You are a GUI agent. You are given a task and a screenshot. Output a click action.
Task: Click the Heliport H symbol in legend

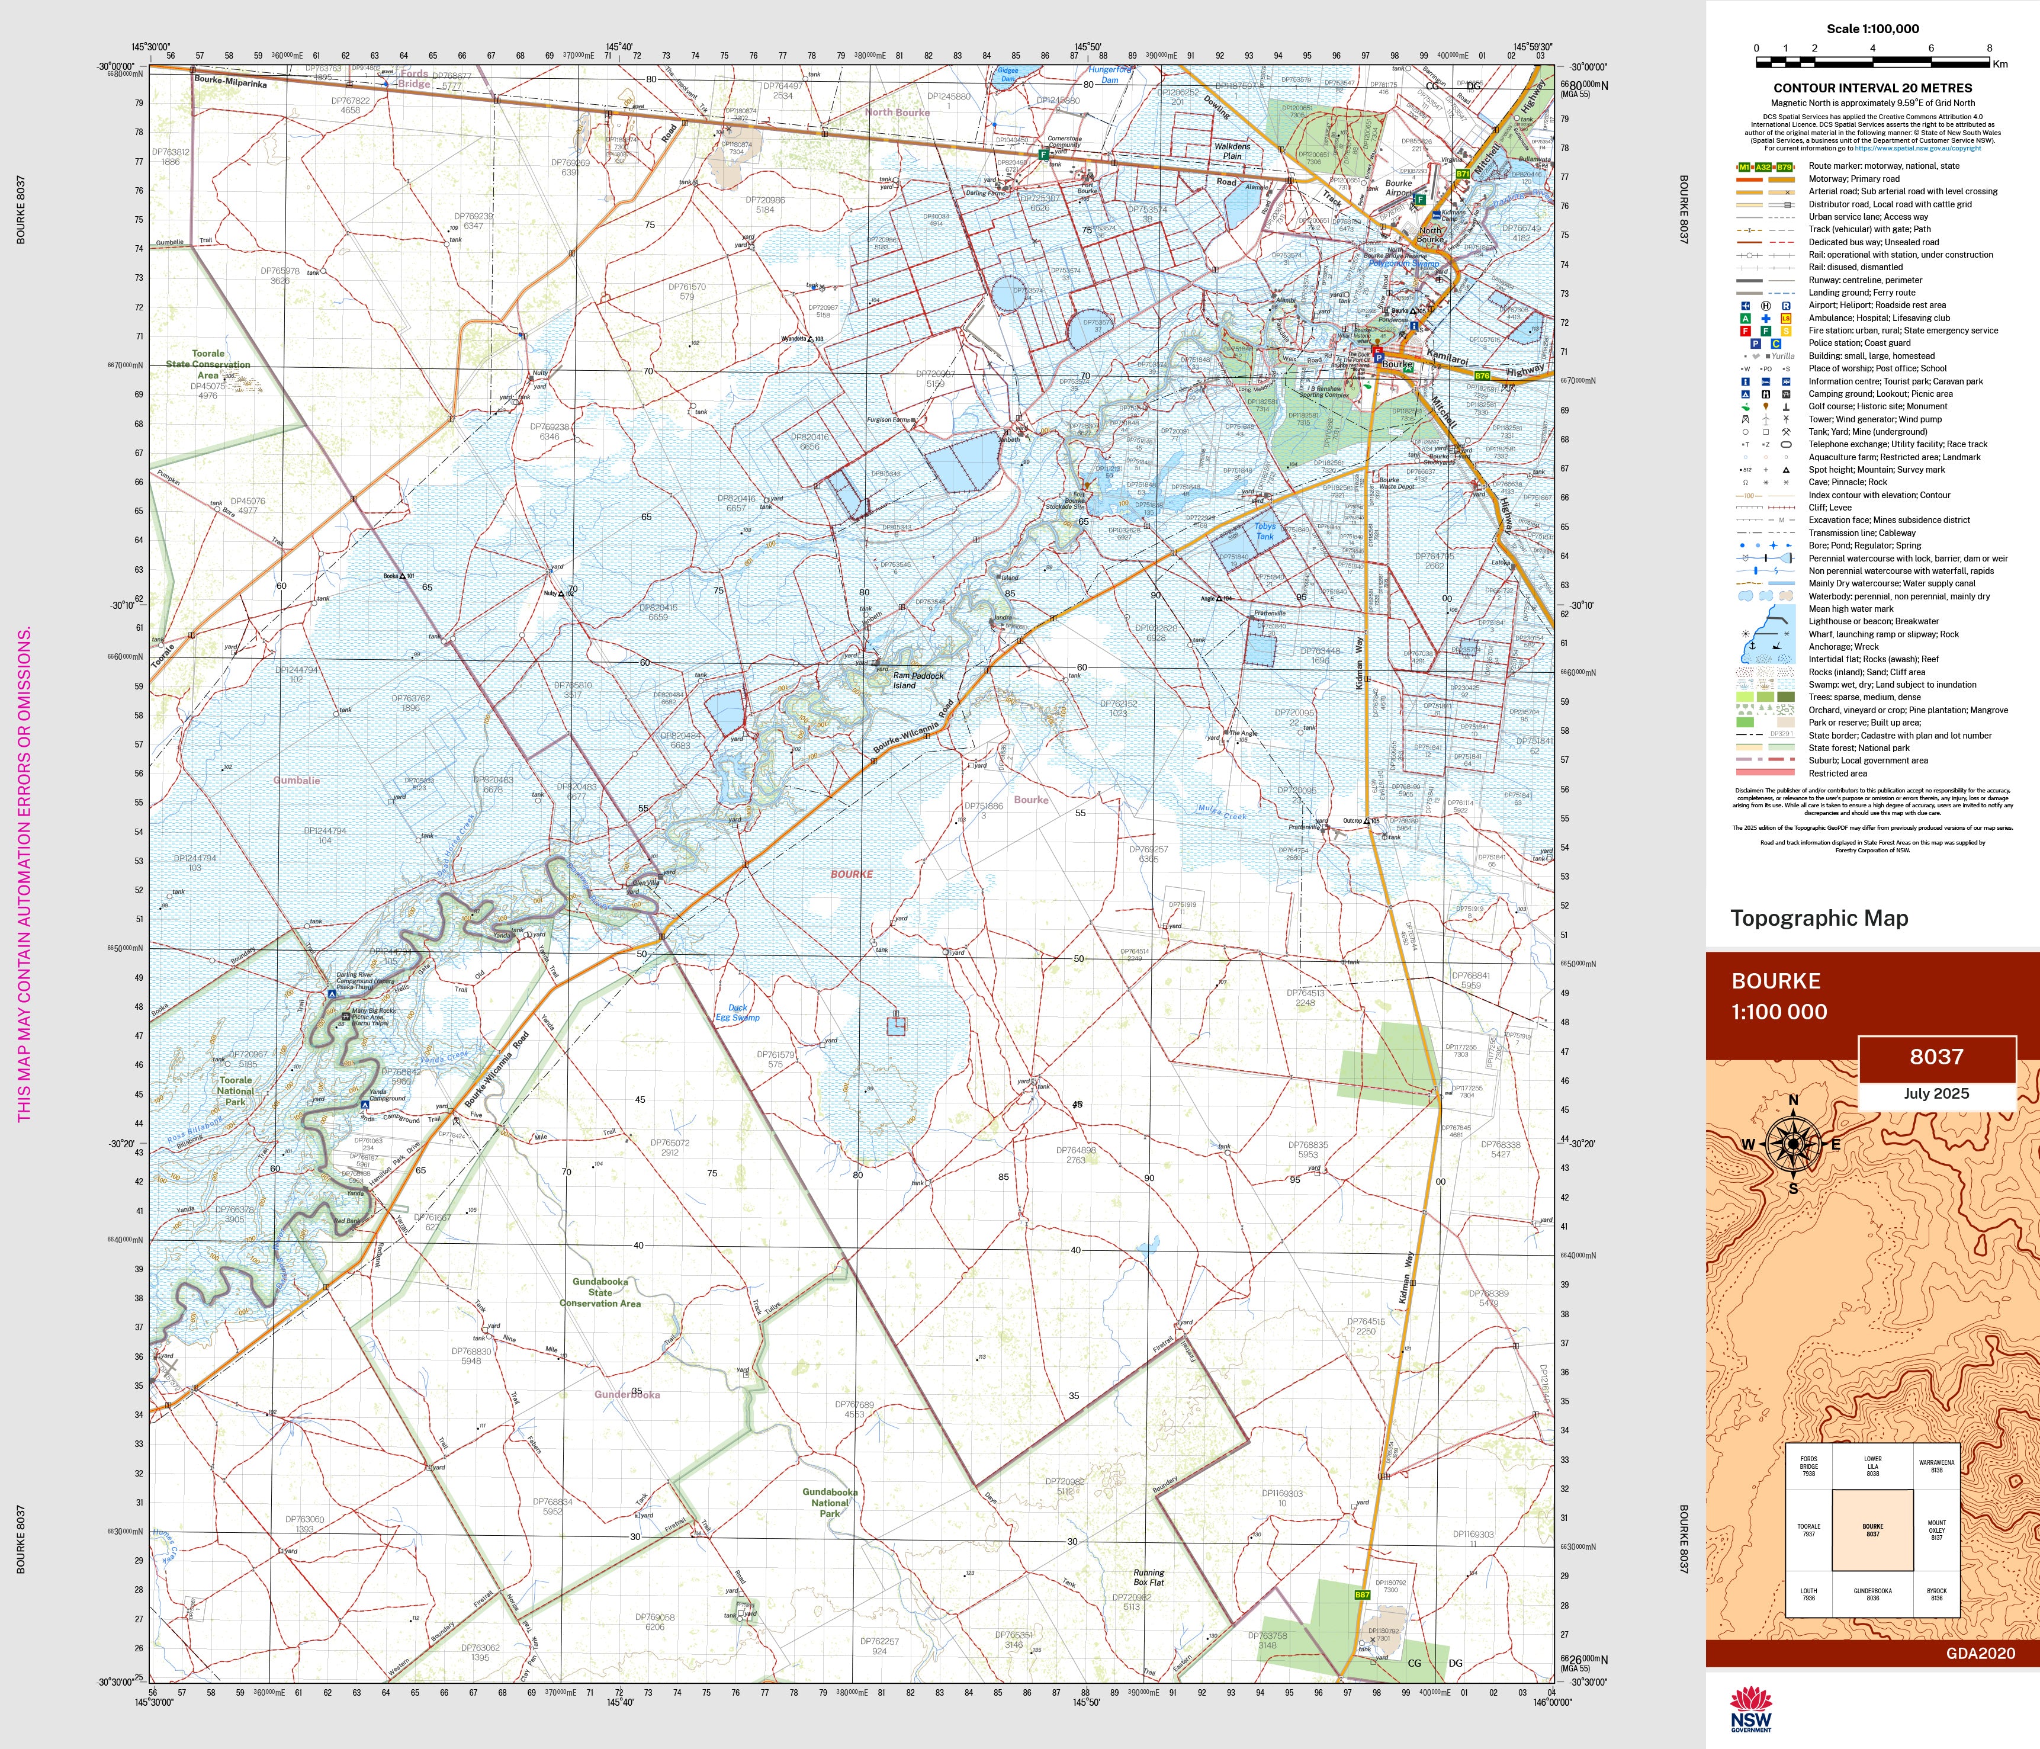coord(1765,305)
